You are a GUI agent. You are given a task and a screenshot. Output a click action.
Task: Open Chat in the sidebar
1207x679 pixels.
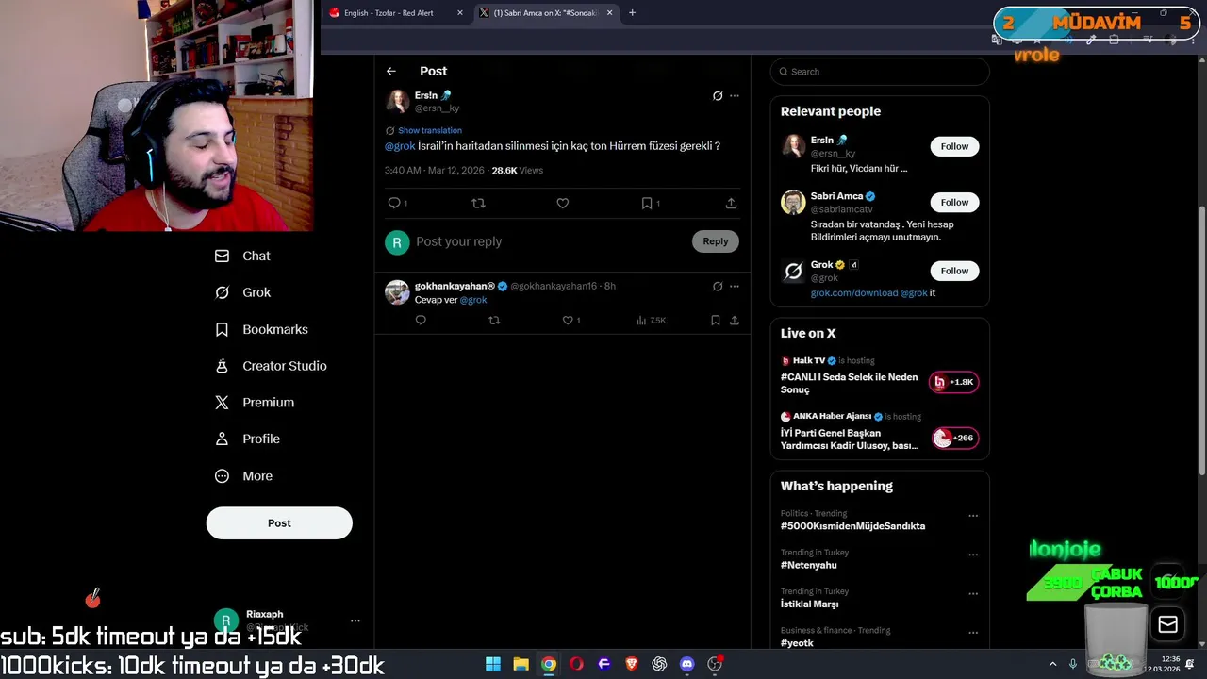(x=242, y=256)
